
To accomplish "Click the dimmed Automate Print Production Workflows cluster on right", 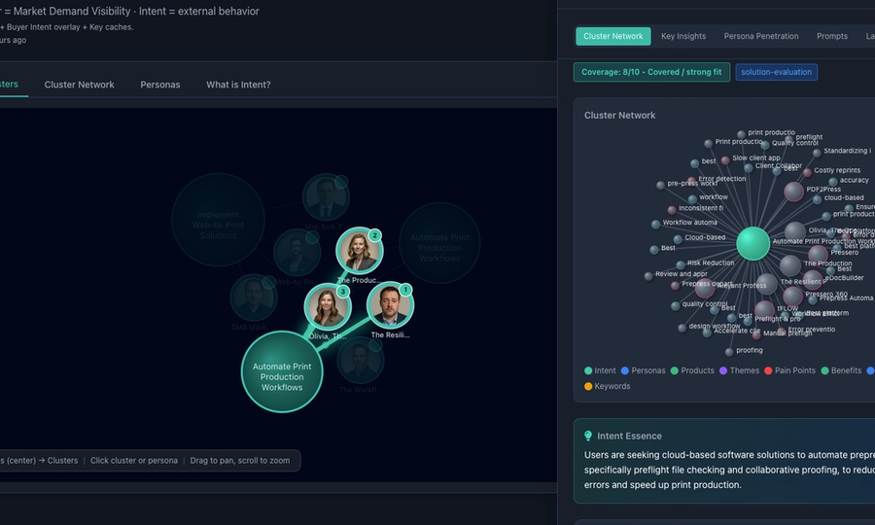I will 439,243.
